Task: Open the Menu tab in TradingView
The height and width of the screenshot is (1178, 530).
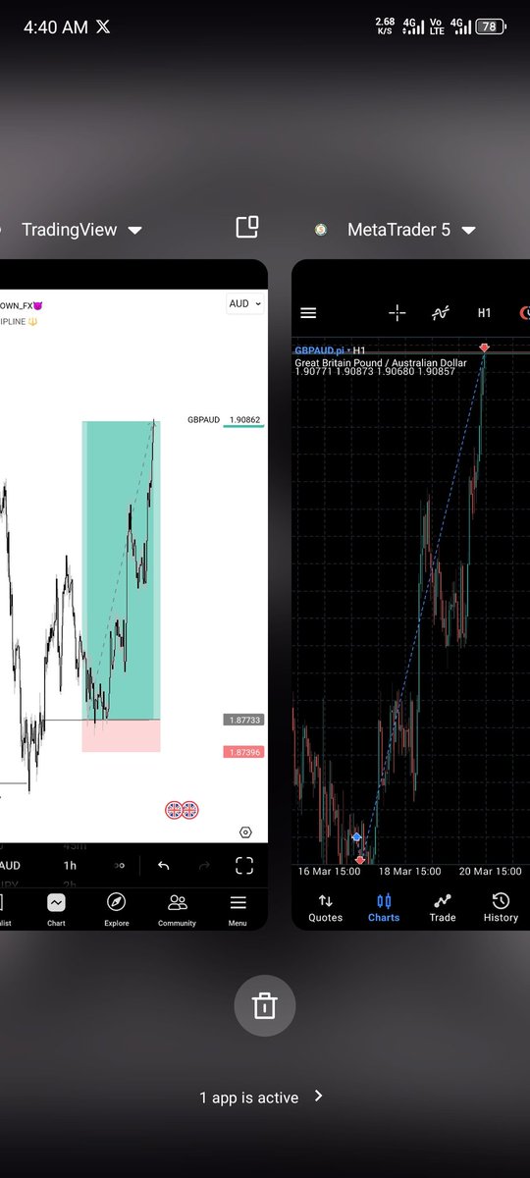Action: click(x=238, y=909)
